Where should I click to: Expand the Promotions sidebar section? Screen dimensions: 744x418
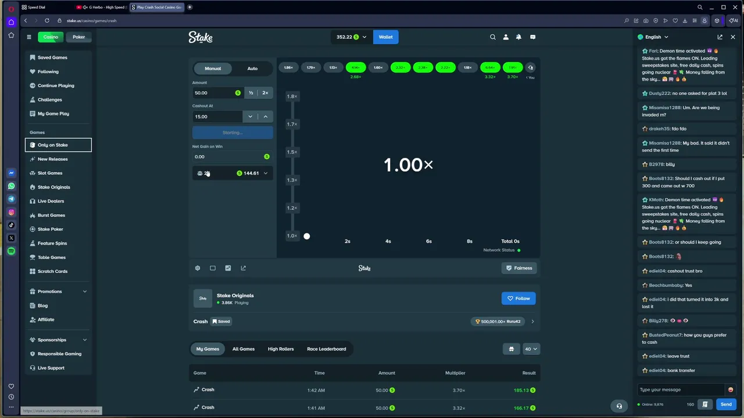(85, 291)
